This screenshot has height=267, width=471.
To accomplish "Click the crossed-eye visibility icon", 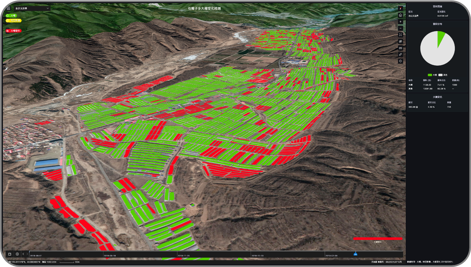I will point(401,41).
